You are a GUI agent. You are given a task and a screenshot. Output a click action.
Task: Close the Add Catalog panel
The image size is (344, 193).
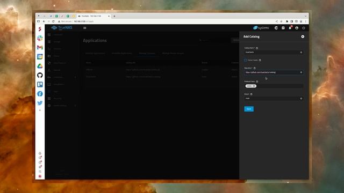303,36
